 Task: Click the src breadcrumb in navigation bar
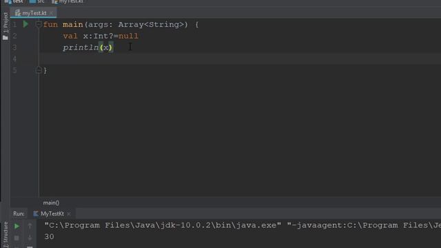[x=37, y=1]
